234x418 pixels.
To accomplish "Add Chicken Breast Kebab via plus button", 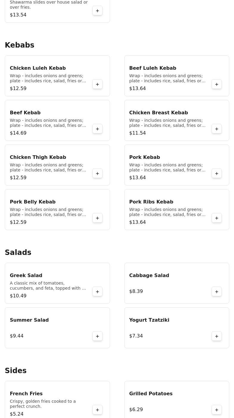I will [217, 129].
